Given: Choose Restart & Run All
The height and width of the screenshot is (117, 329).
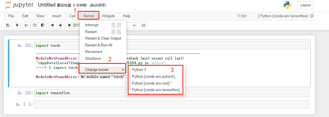Looking at the screenshot, I should point(103,45).
